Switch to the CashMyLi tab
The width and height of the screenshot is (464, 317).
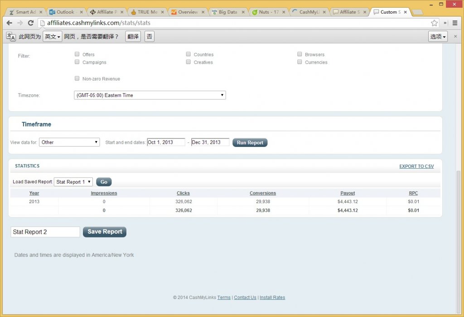(309, 12)
